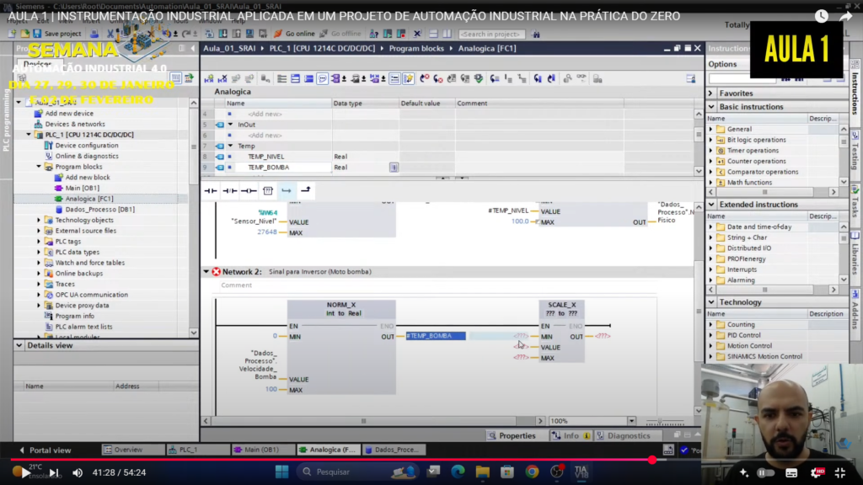Toggle the video autoplay switch

(765, 472)
